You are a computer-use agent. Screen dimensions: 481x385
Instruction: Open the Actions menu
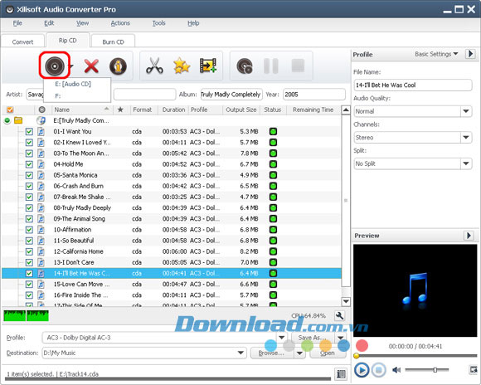[120, 23]
